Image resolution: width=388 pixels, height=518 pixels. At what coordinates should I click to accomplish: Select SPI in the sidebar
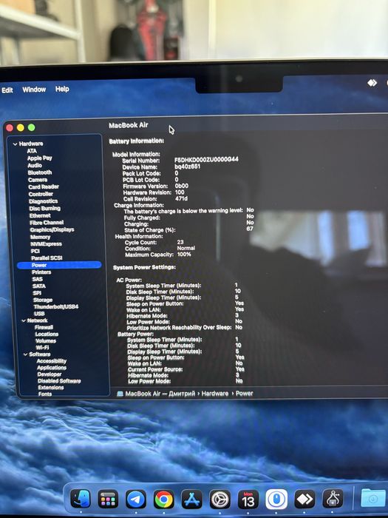(37, 293)
